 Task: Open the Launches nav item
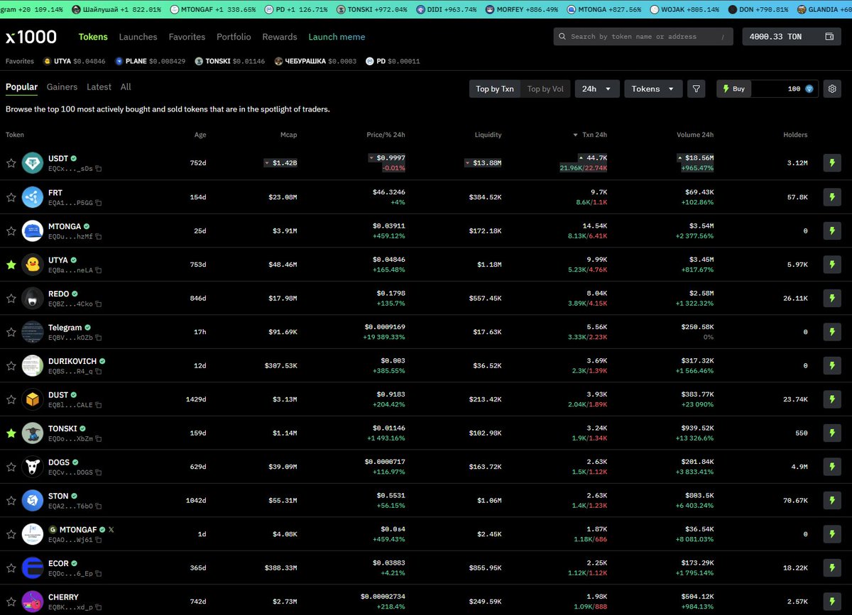tap(138, 37)
